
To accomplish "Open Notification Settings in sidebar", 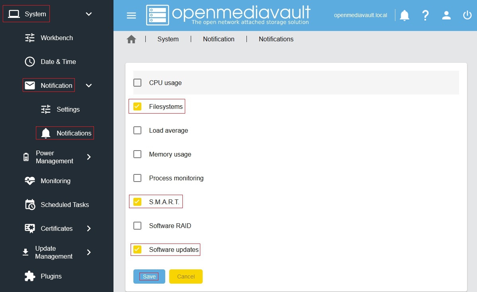I will pyautogui.click(x=68, y=109).
